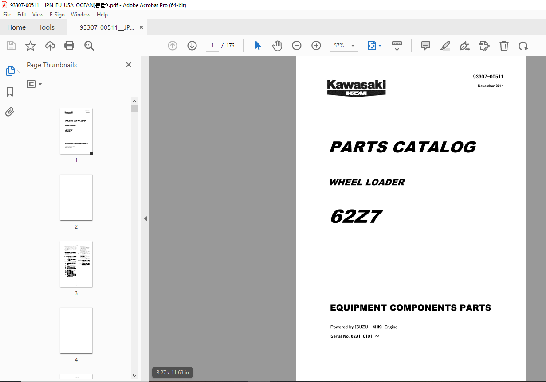Screen dimensions: 546x382
Task: Activate the Hand pan tool
Action: click(x=277, y=46)
